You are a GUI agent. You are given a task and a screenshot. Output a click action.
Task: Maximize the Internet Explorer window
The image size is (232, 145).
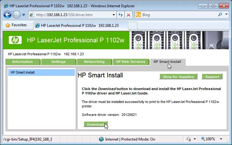(x=213, y=6)
